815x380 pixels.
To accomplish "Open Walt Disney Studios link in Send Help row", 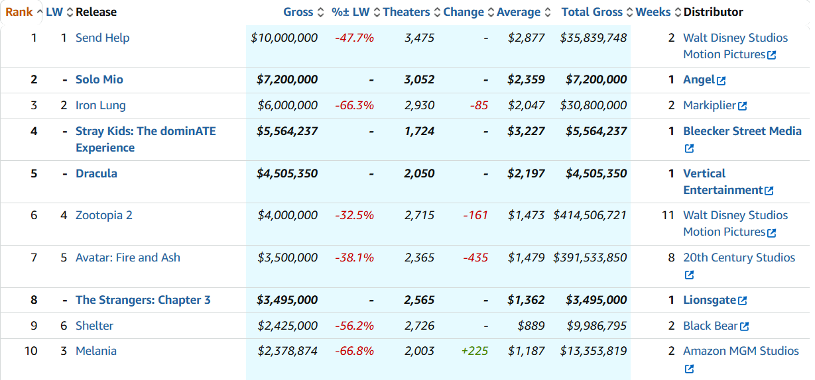I will coord(735,38).
